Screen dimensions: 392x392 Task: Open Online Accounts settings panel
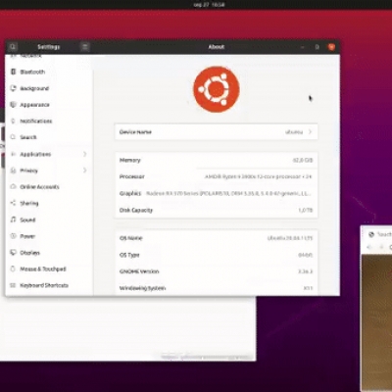click(x=49, y=186)
